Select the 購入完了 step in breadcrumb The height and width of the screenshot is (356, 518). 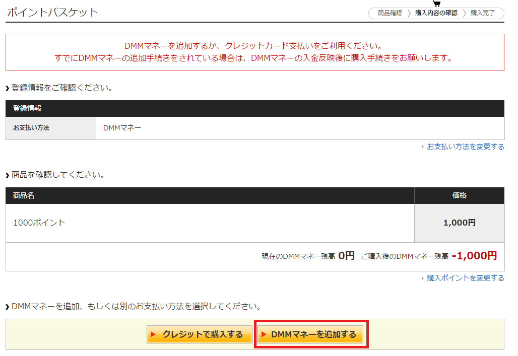[x=483, y=13]
